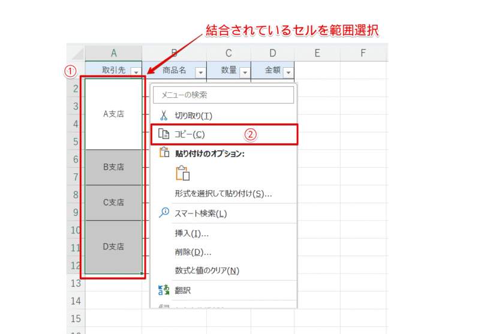
Task: Click merged cell C支店
Action: pyautogui.click(x=114, y=203)
